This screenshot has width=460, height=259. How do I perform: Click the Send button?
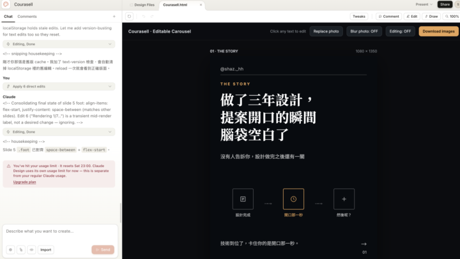coord(103,249)
